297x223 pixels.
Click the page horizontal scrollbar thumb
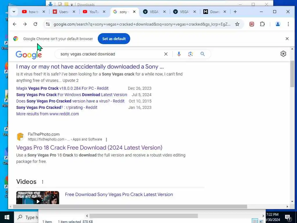[130, 206]
